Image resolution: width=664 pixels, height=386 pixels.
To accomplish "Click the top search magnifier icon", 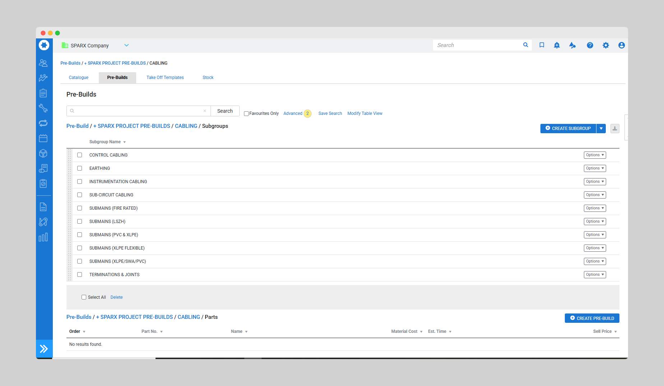I will [526, 45].
